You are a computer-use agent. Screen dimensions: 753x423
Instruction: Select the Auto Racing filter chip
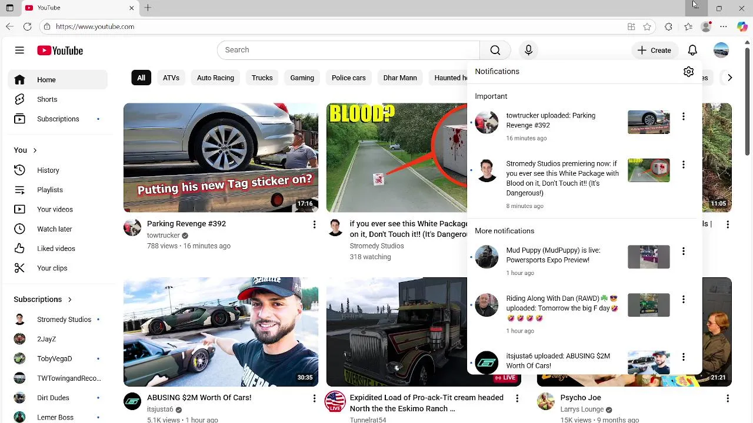coord(215,78)
